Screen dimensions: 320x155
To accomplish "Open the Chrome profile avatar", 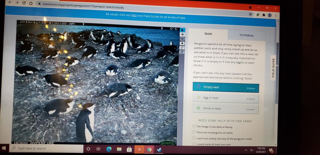I will [269, 15].
